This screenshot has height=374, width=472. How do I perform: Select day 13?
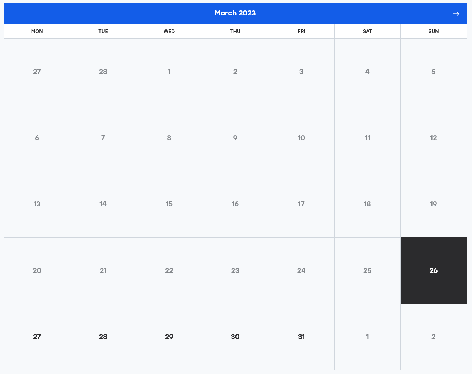37,204
